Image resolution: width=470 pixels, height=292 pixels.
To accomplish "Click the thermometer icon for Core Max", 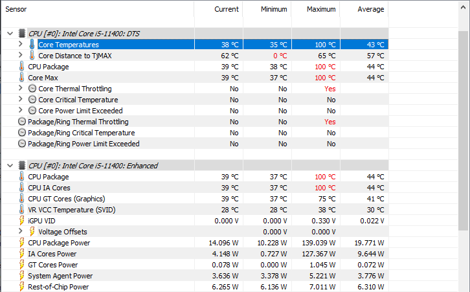I will 22,78.
